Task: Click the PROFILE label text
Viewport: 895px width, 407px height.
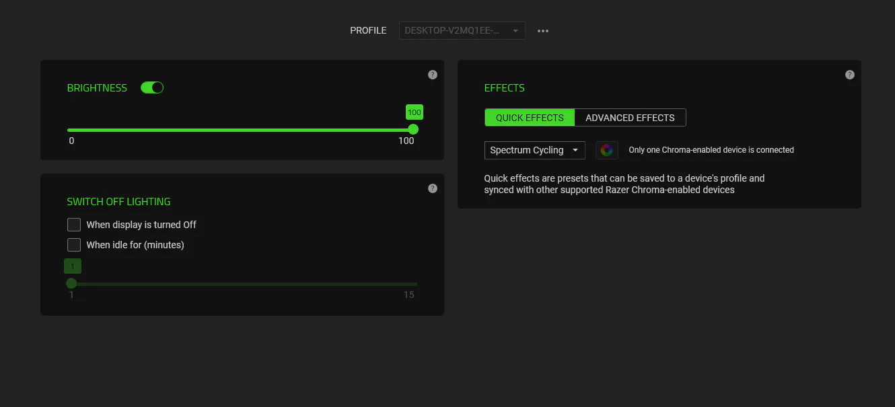Action: tap(368, 31)
